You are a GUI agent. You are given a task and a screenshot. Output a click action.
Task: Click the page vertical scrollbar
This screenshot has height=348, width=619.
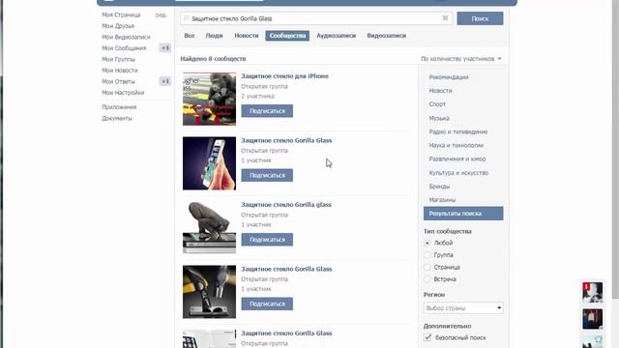coord(615,150)
